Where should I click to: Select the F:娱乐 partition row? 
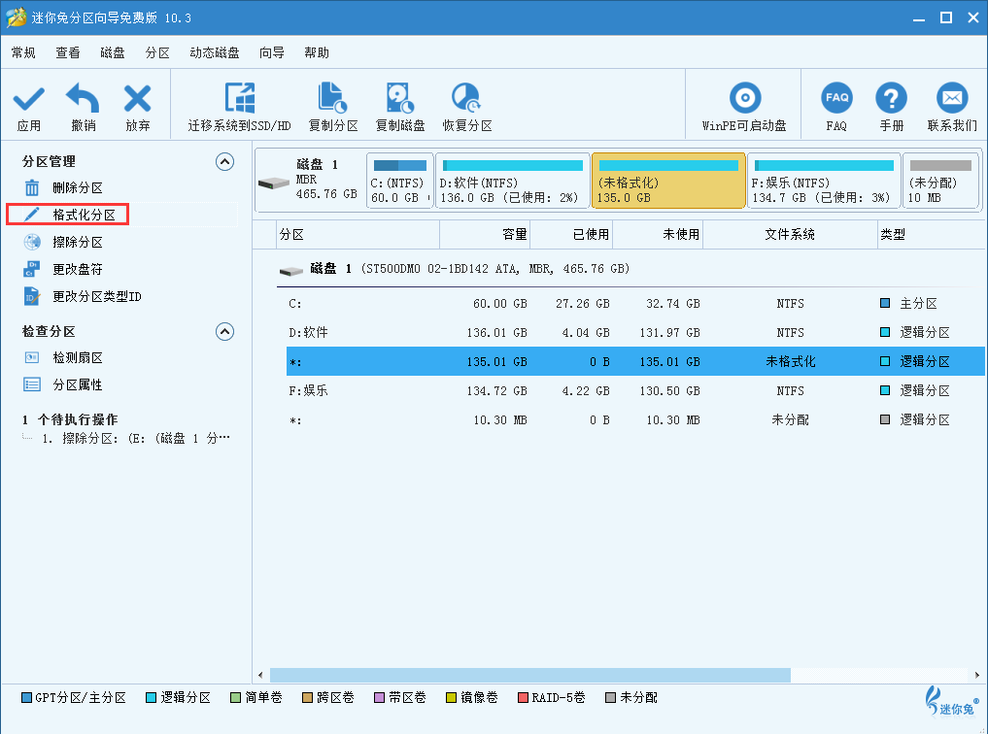point(635,390)
